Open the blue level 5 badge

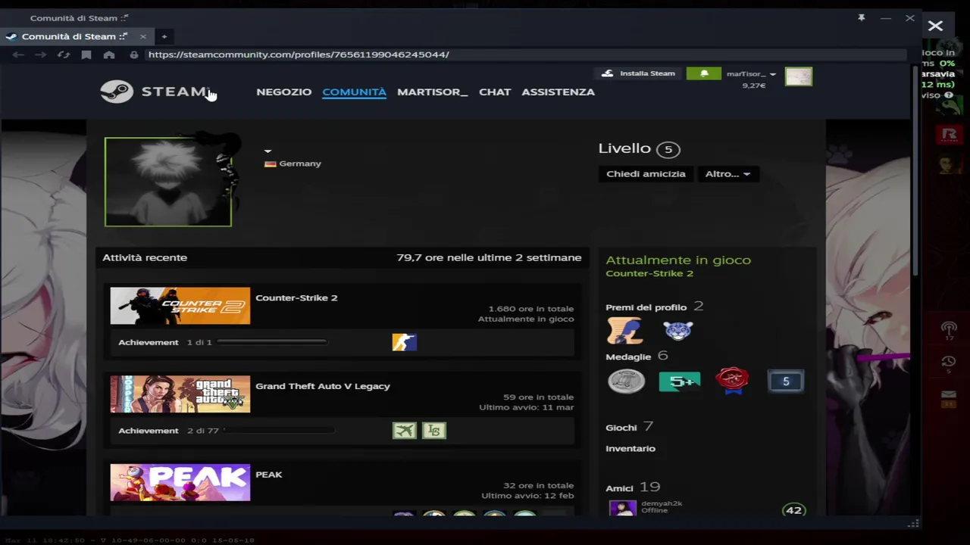coord(786,381)
